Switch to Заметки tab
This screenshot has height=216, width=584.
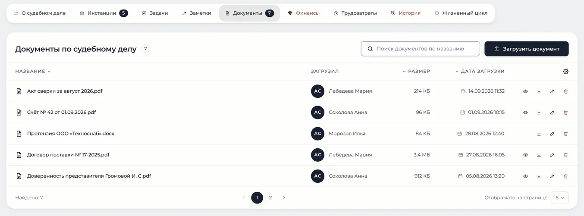click(196, 13)
